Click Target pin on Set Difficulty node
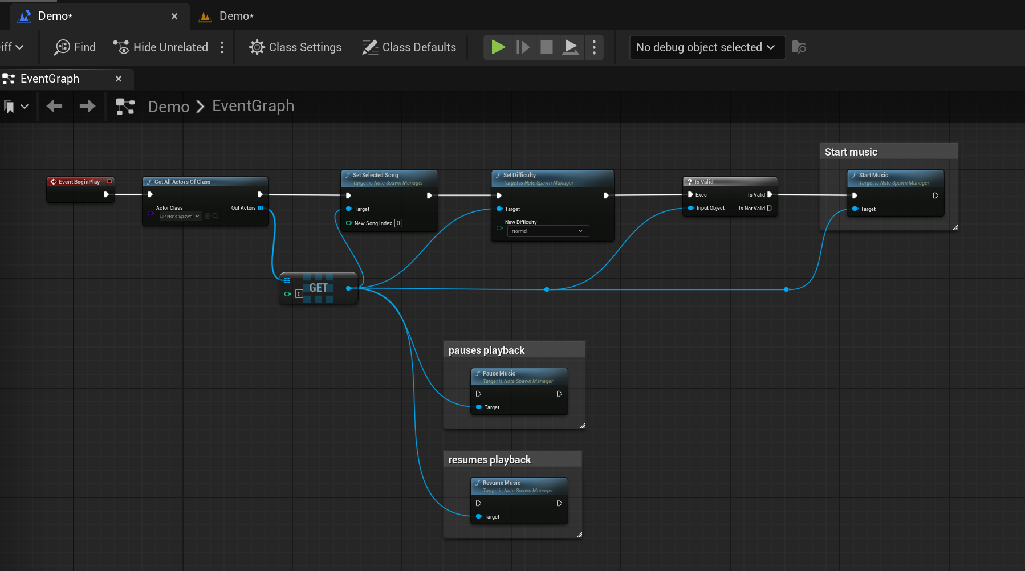The height and width of the screenshot is (571, 1025). (499, 209)
